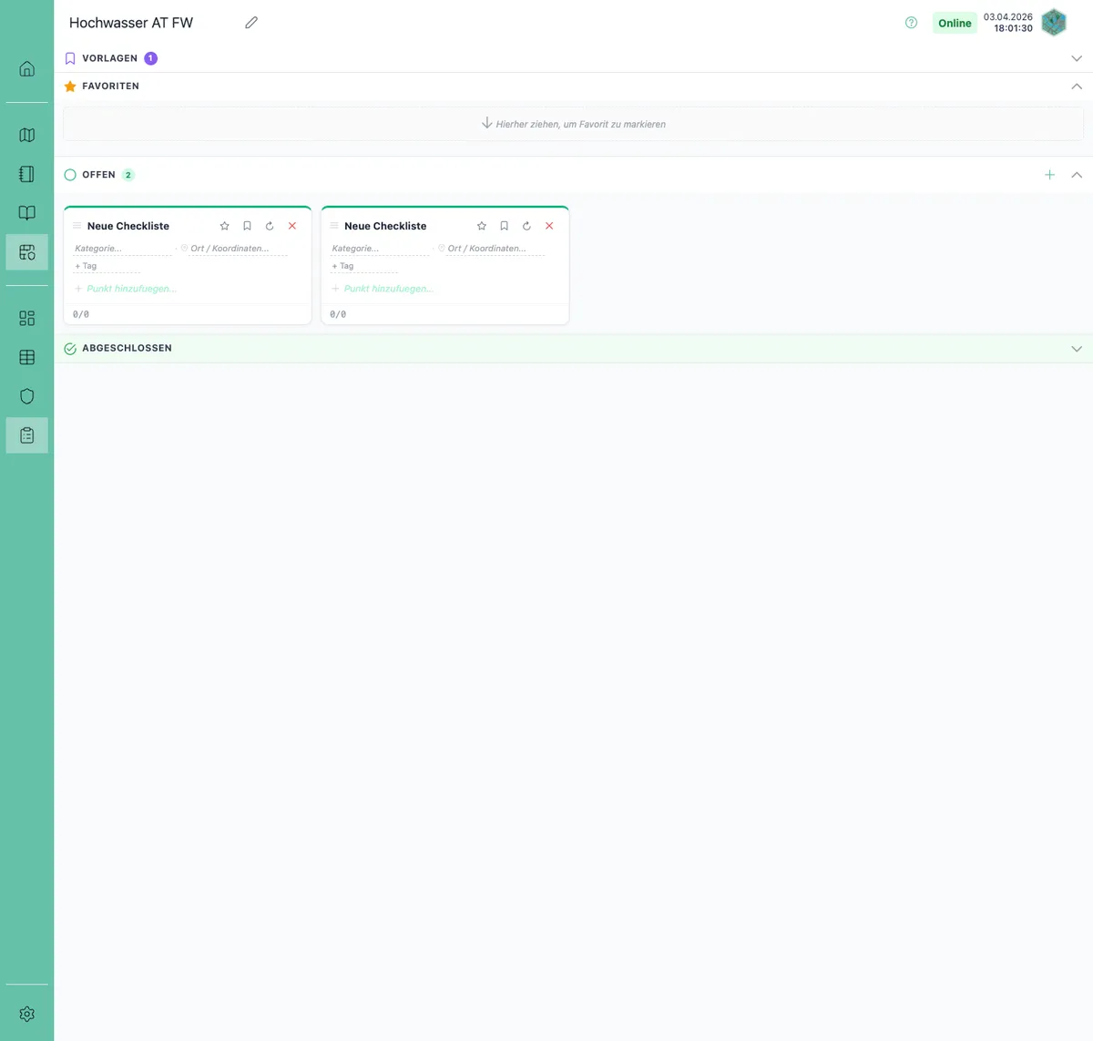The image size is (1093, 1041).
Task: Open the table grid icon in sidebar
Action: 27,357
